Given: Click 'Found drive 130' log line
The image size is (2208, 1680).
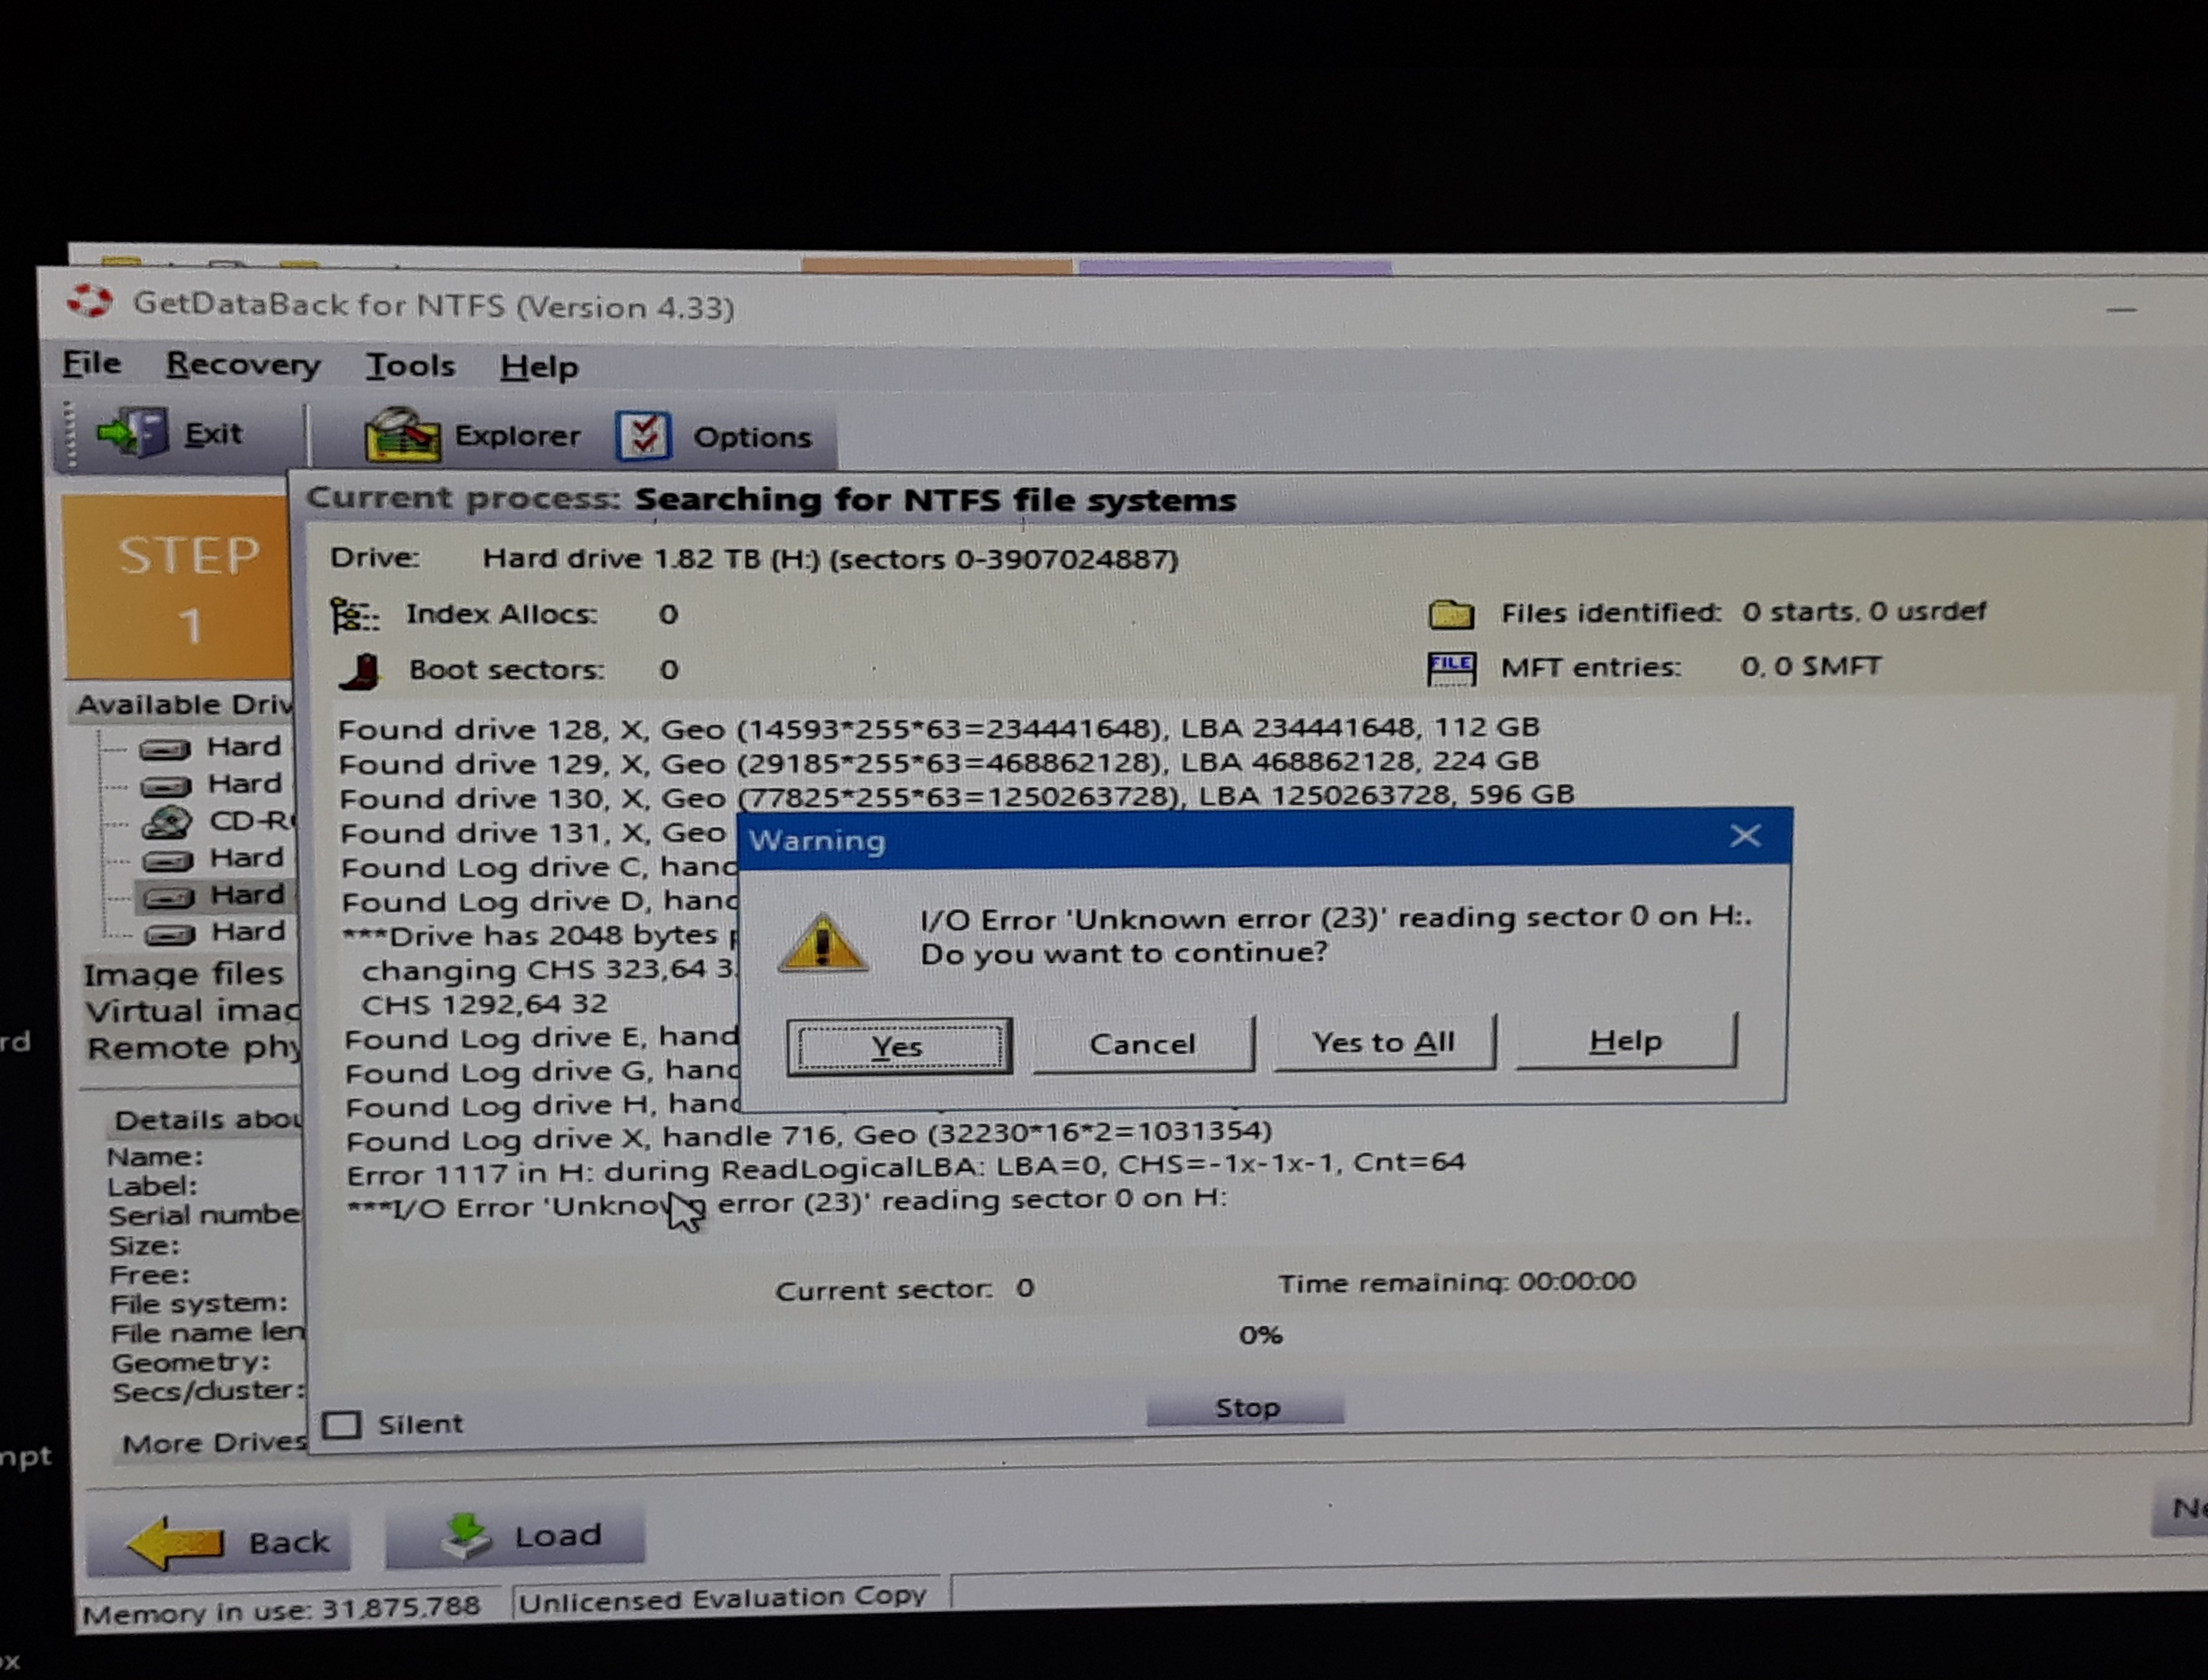Looking at the screenshot, I should tap(956, 797).
